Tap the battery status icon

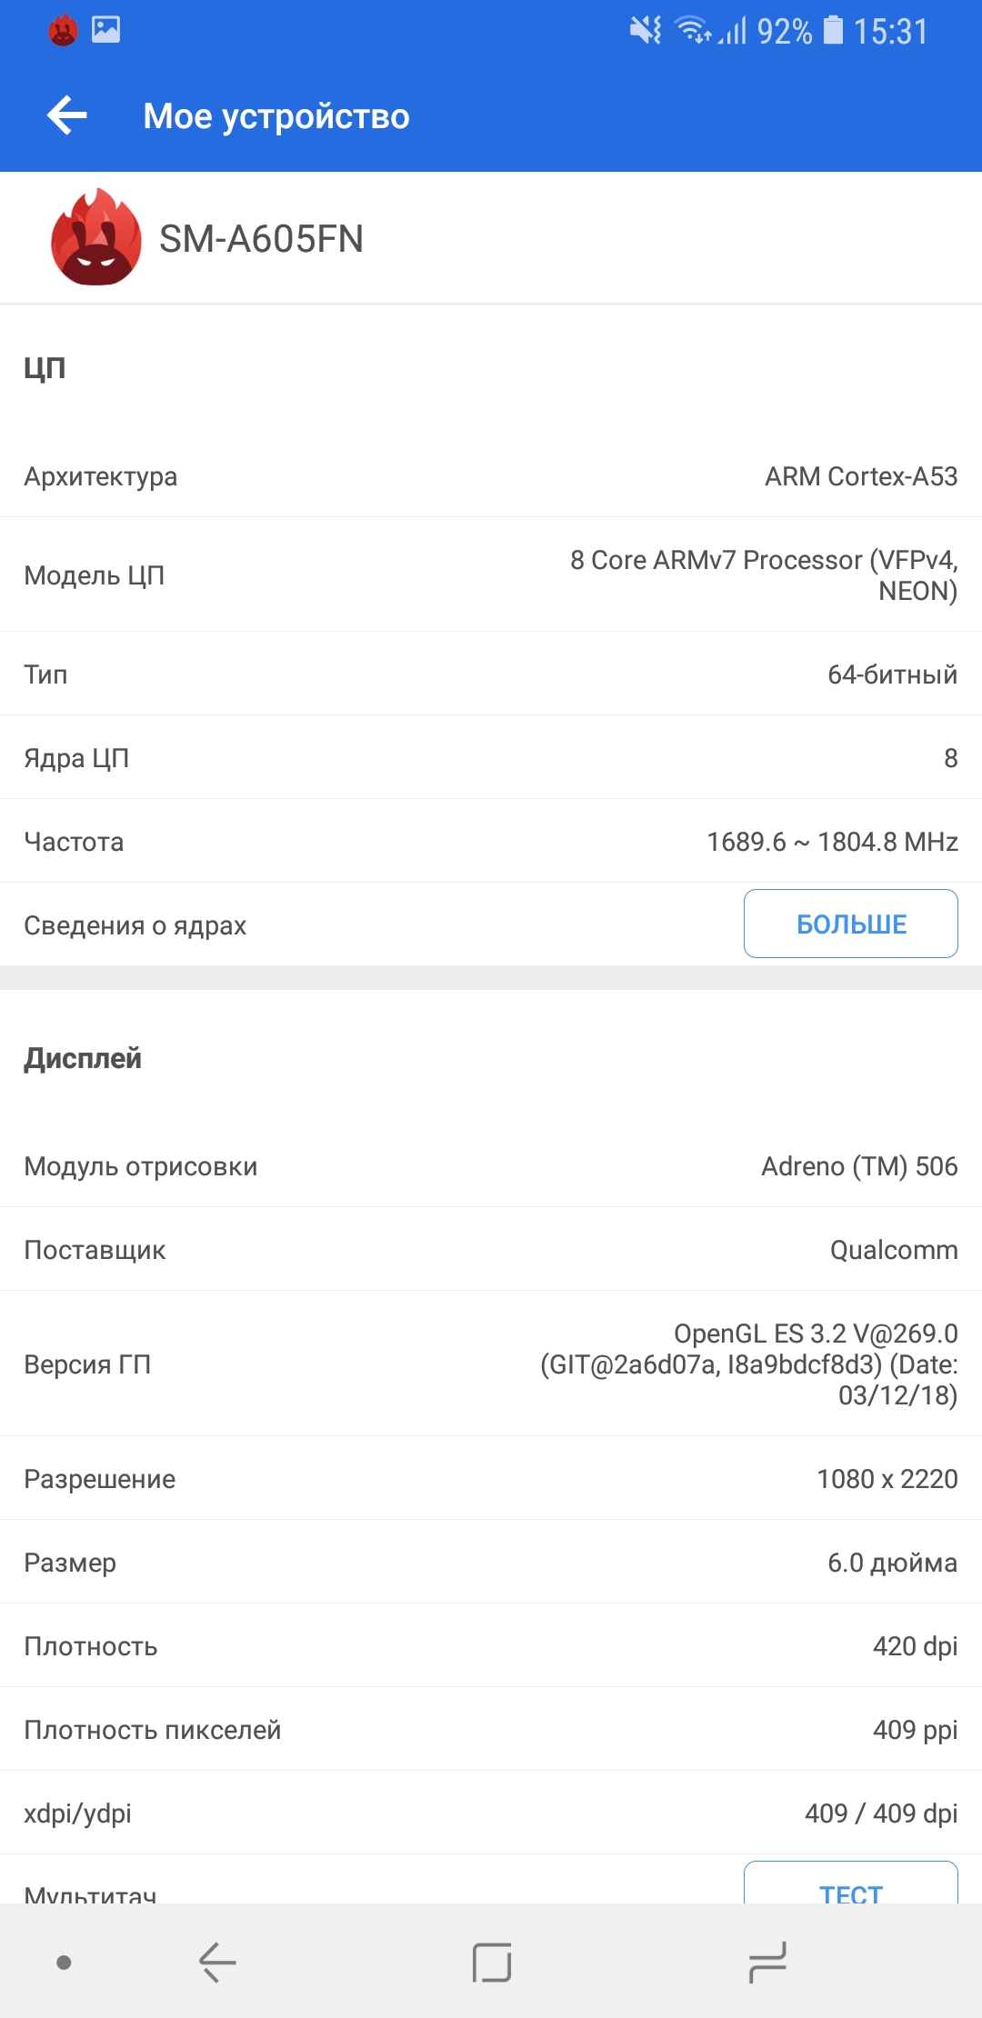(833, 31)
